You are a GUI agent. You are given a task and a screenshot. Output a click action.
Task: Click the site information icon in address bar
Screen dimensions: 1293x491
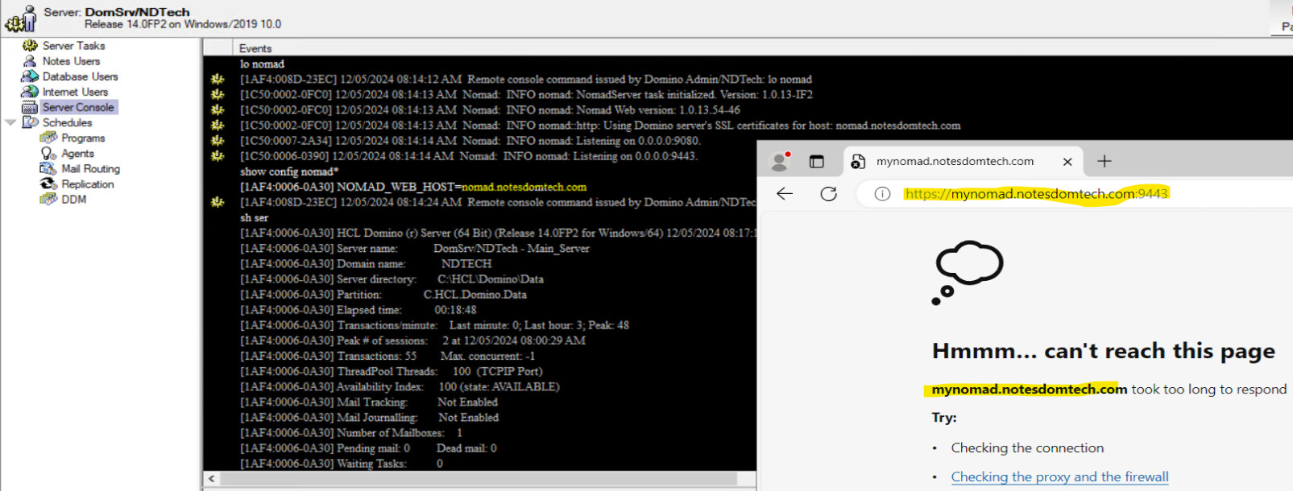882,193
